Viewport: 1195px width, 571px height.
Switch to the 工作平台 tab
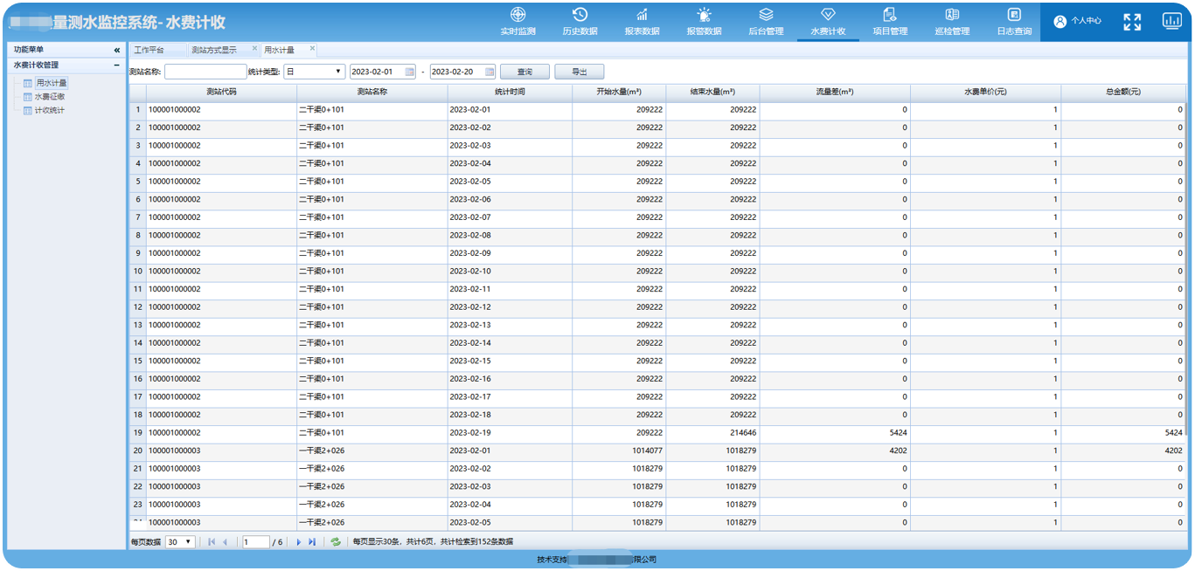point(149,50)
